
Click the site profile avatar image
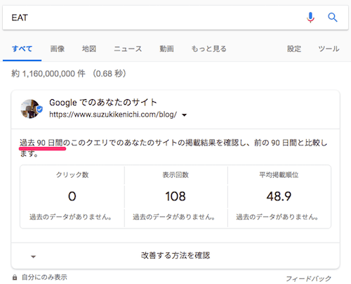click(x=30, y=109)
